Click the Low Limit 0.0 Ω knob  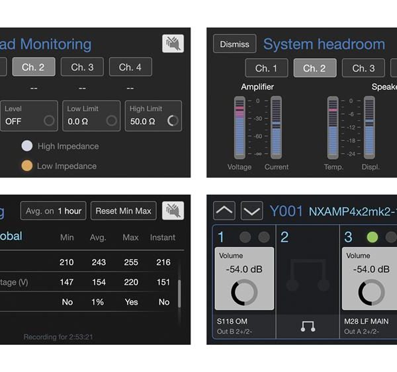pos(111,121)
